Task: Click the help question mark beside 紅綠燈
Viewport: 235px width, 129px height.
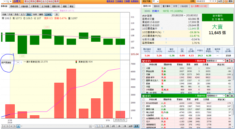Action: pyautogui.click(x=53, y=14)
